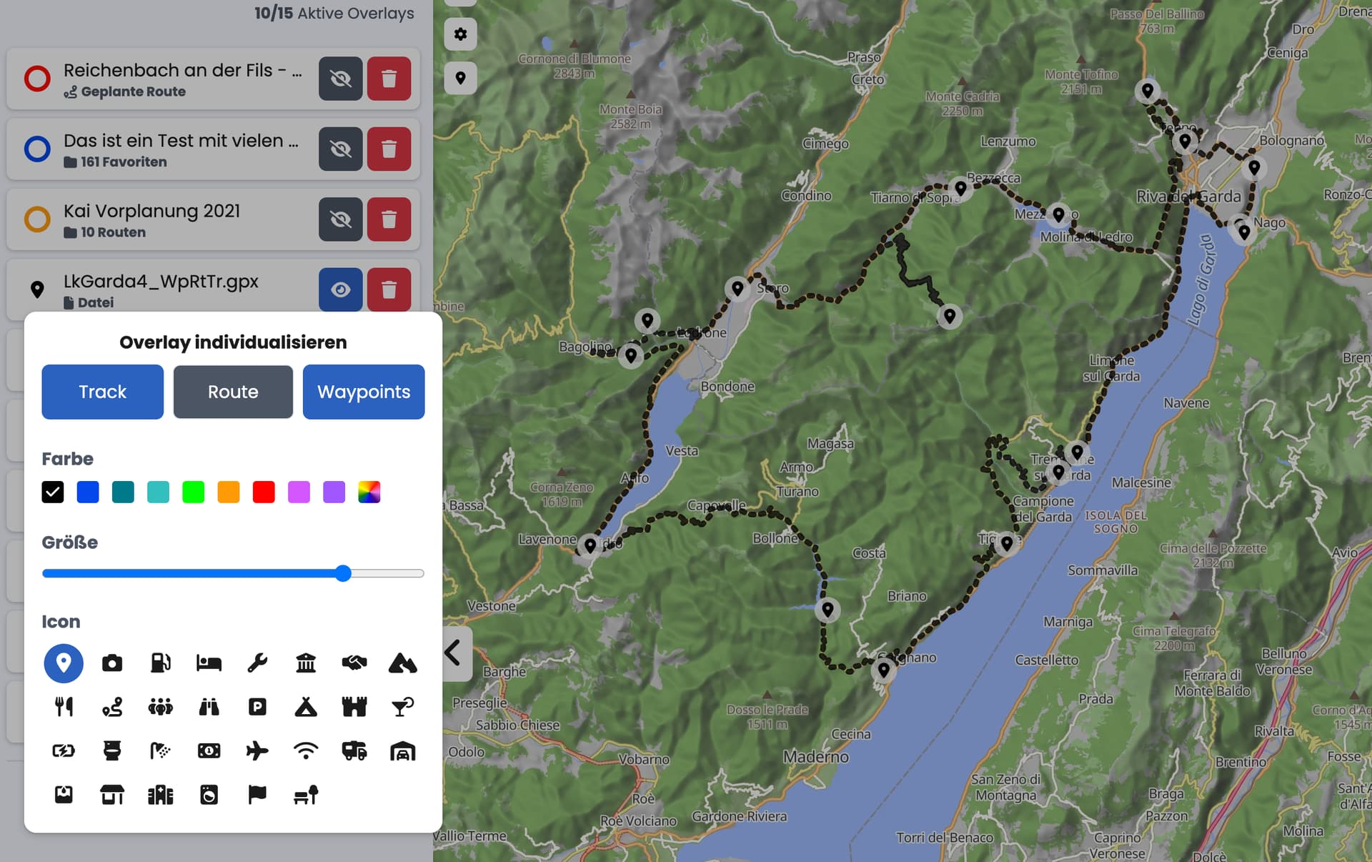Show the Reichenbach an der Fils overlay

tap(341, 79)
